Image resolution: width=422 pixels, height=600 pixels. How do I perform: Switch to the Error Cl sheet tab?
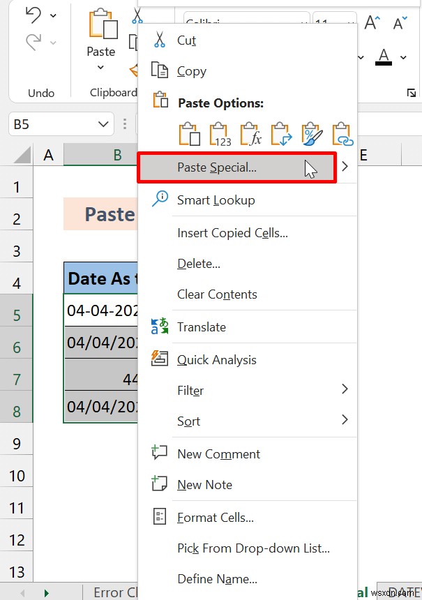(x=116, y=592)
